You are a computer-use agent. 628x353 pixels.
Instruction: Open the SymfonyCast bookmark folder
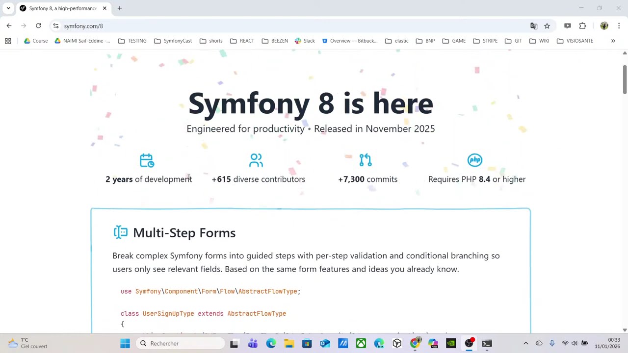pos(173,41)
